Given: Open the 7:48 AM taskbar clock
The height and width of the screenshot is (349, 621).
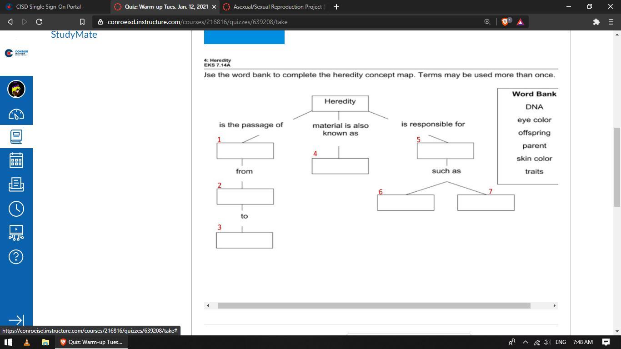Looking at the screenshot, I should coord(583,342).
